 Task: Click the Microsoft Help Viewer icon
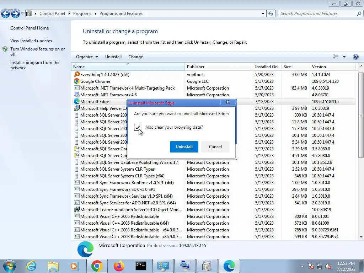77,108
